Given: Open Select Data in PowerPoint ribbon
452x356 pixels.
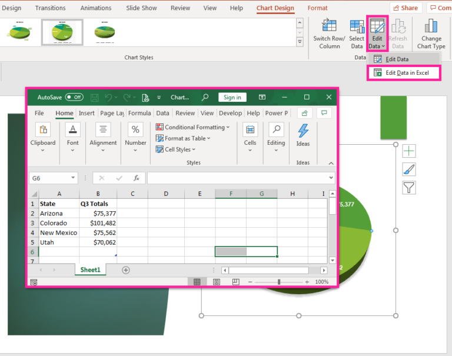Looking at the screenshot, I should [x=357, y=34].
